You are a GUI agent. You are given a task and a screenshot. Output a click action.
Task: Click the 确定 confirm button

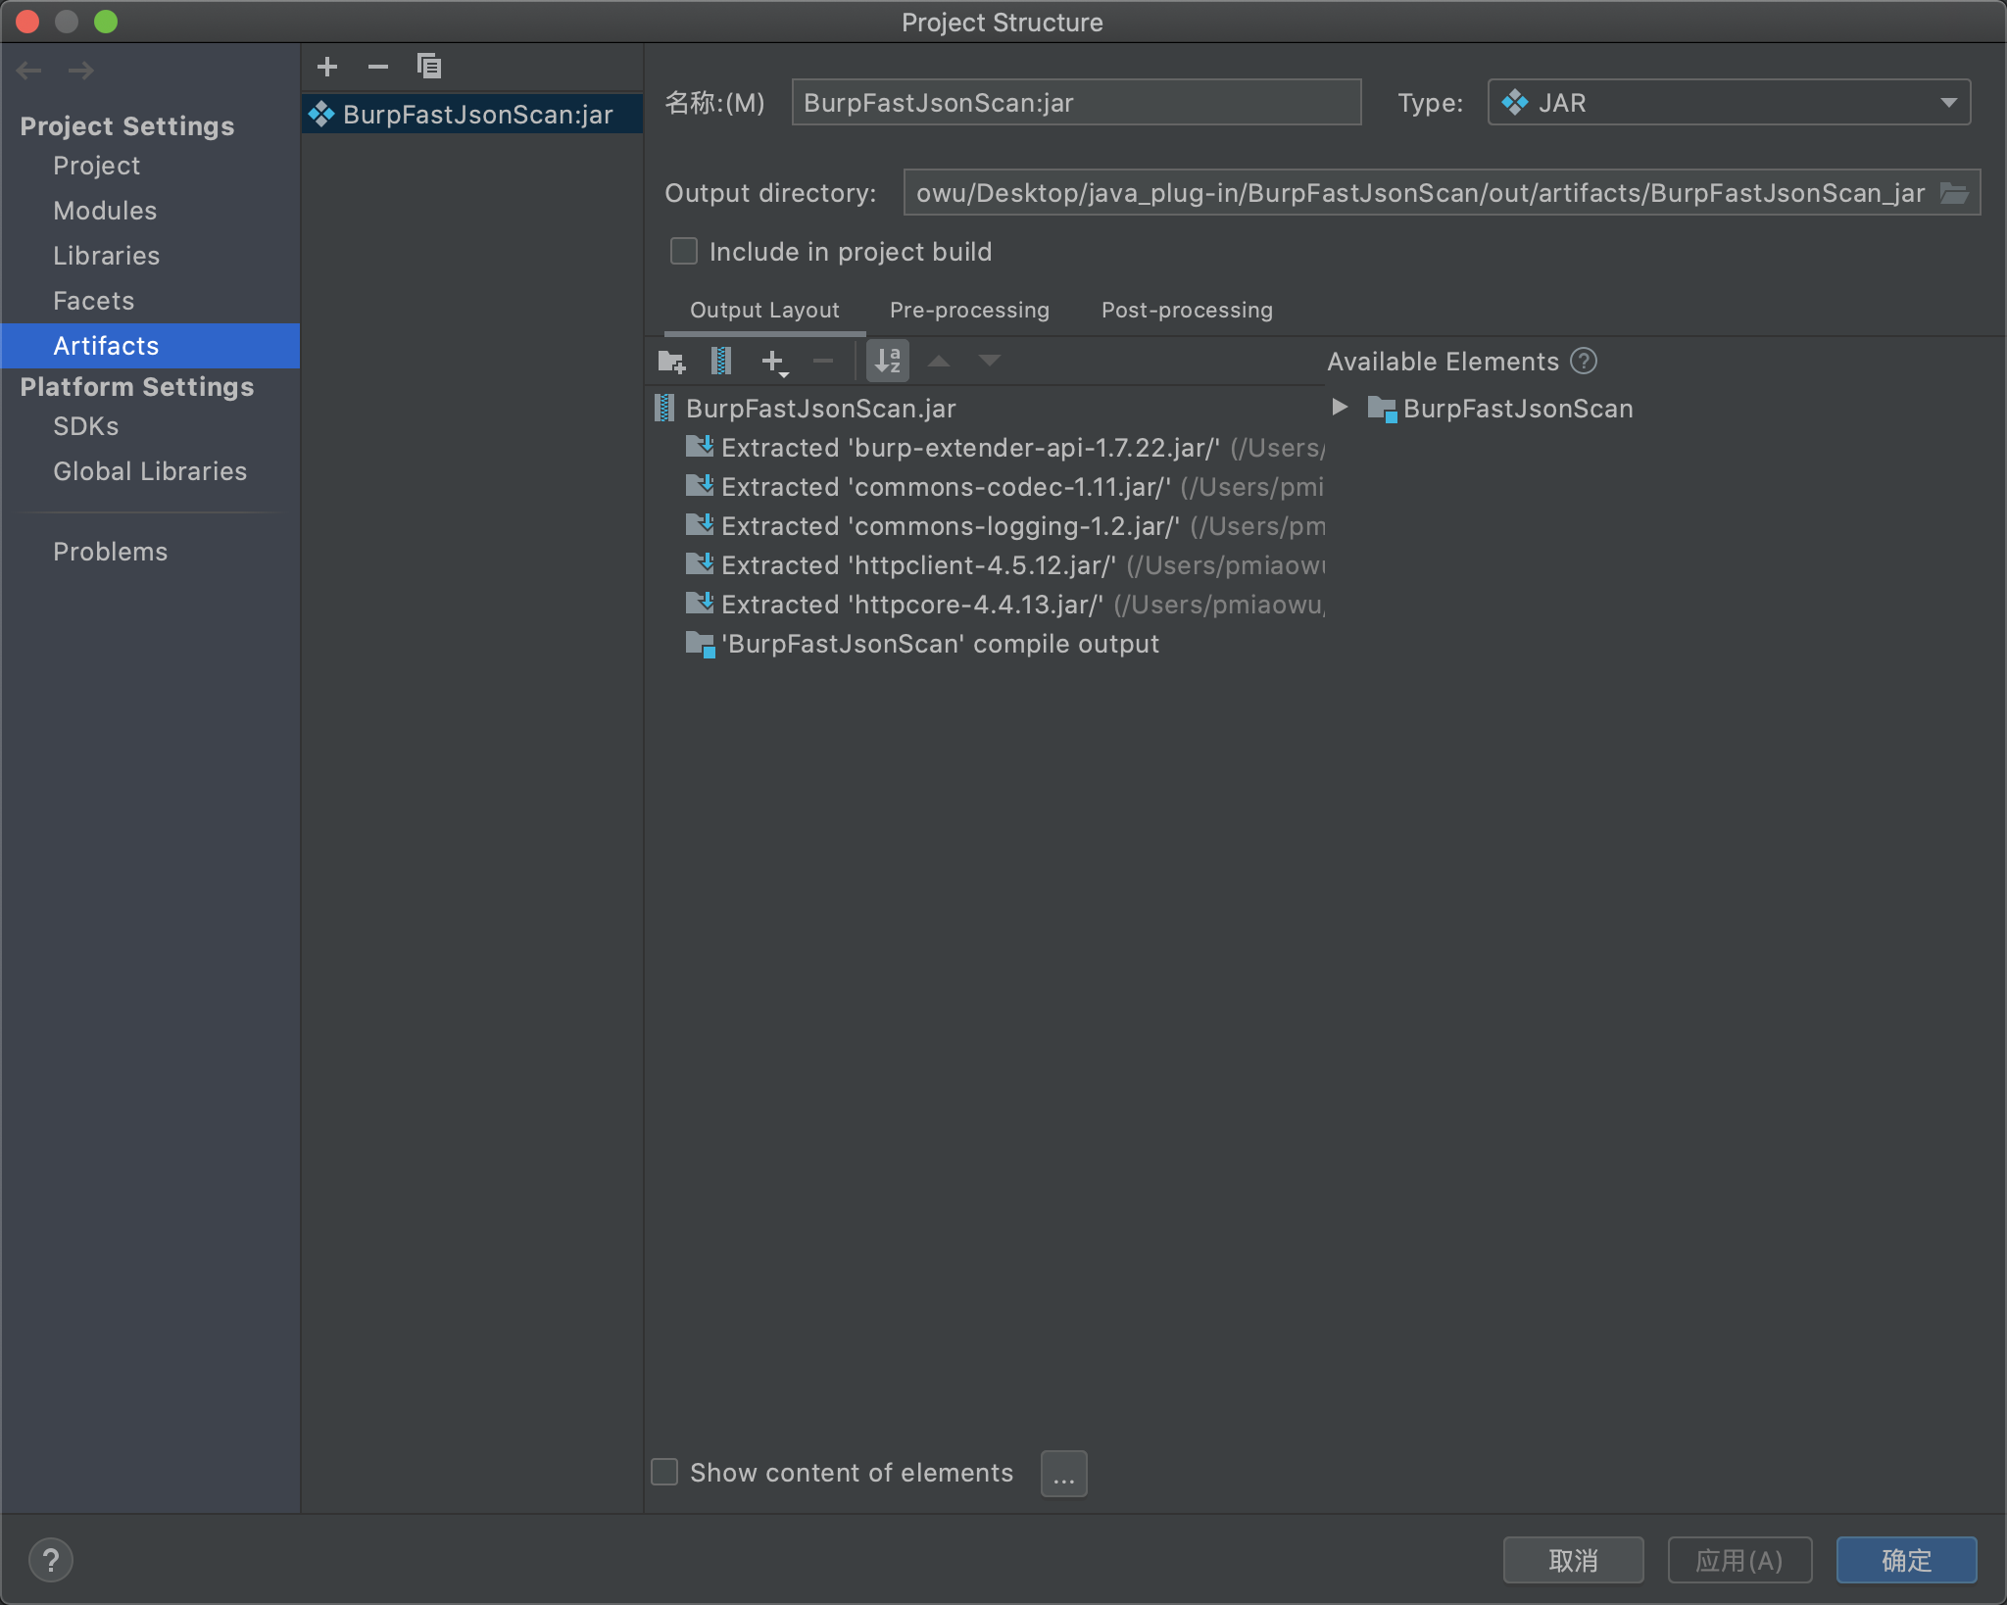(x=1906, y=1560)
